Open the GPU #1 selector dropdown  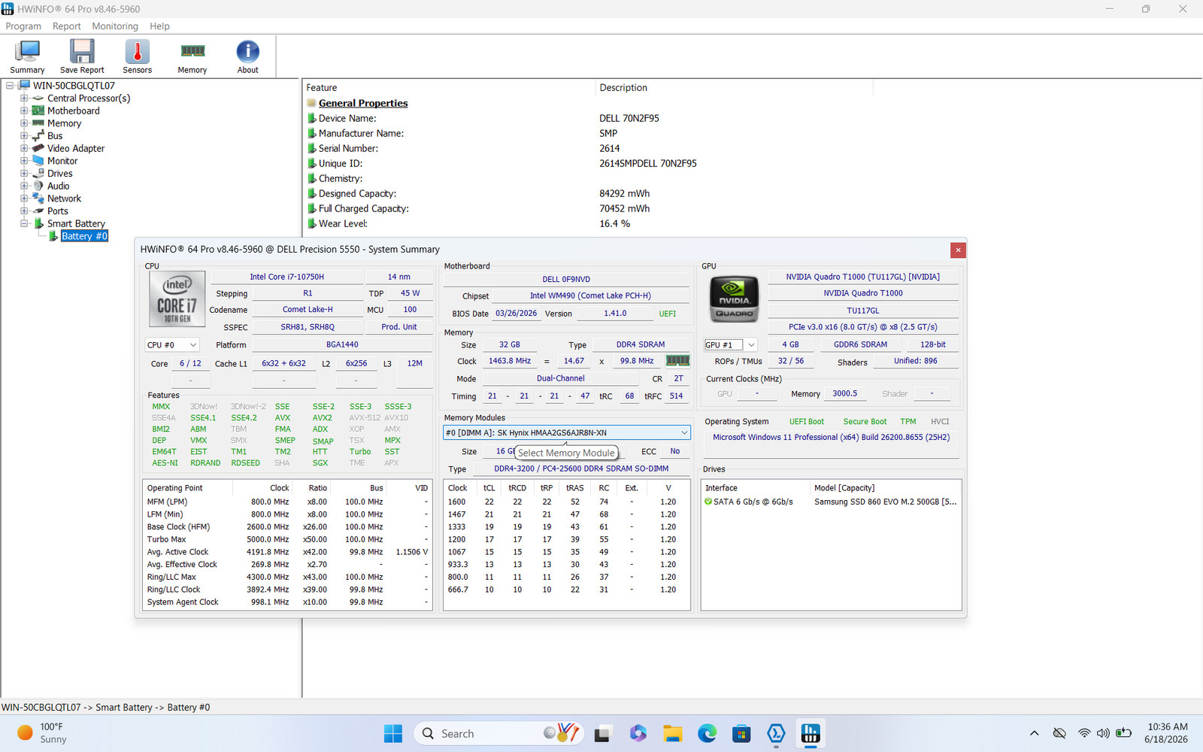click(730, 344)
